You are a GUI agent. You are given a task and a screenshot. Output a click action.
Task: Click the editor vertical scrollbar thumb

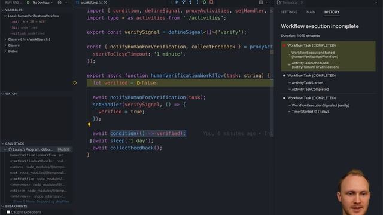(x=272, y=52)
